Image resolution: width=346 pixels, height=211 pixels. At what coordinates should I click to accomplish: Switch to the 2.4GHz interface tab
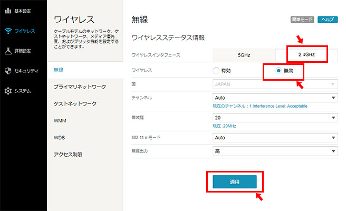coord(306,54)
